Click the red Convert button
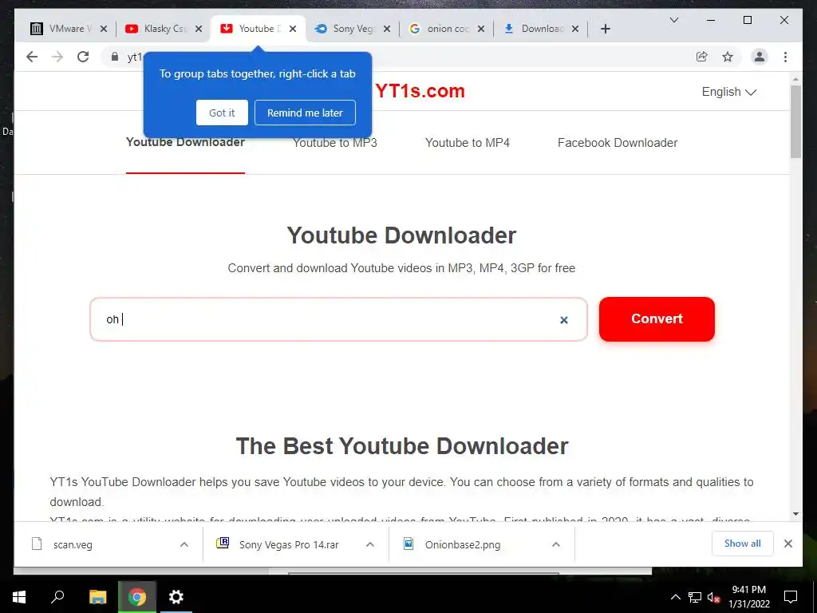The width and height of the screenshot is (817, 613). (x=657, y=319)
